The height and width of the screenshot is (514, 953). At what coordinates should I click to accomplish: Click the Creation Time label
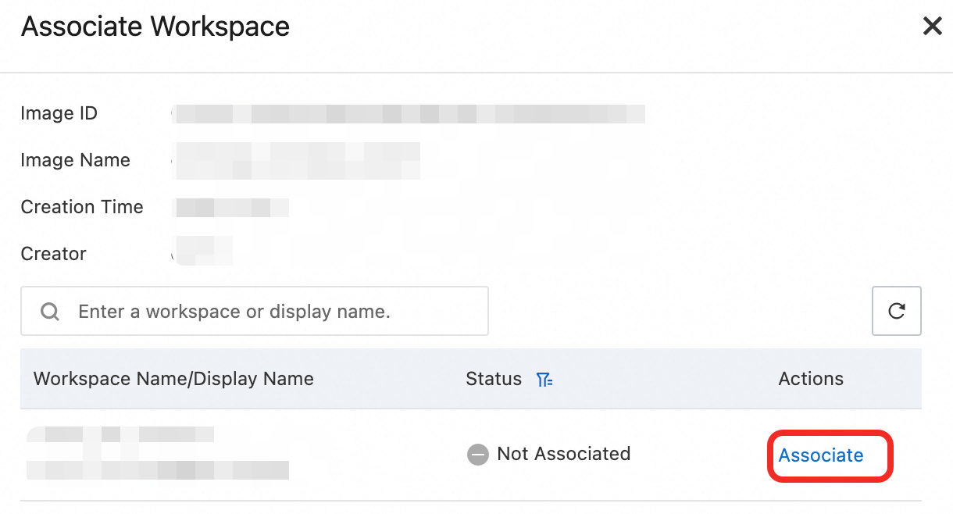pyautogui.click(x=82, y=207)
